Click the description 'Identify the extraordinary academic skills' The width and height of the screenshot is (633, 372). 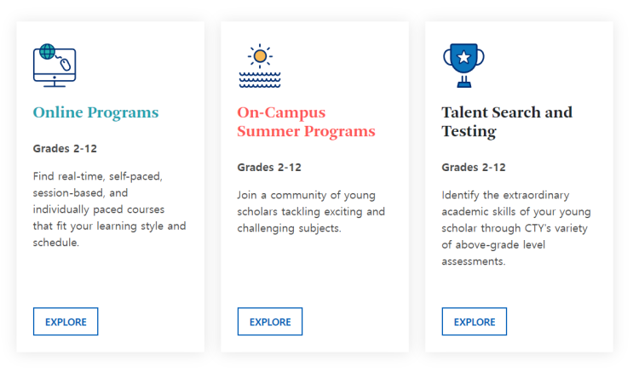point(516,228)
